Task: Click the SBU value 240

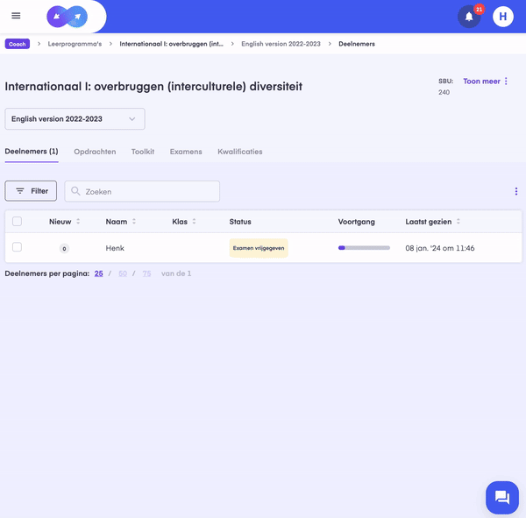Action: click(444, 92)
